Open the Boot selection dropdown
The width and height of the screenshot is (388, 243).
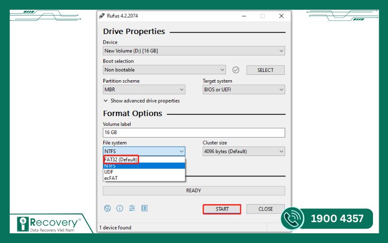164,70
